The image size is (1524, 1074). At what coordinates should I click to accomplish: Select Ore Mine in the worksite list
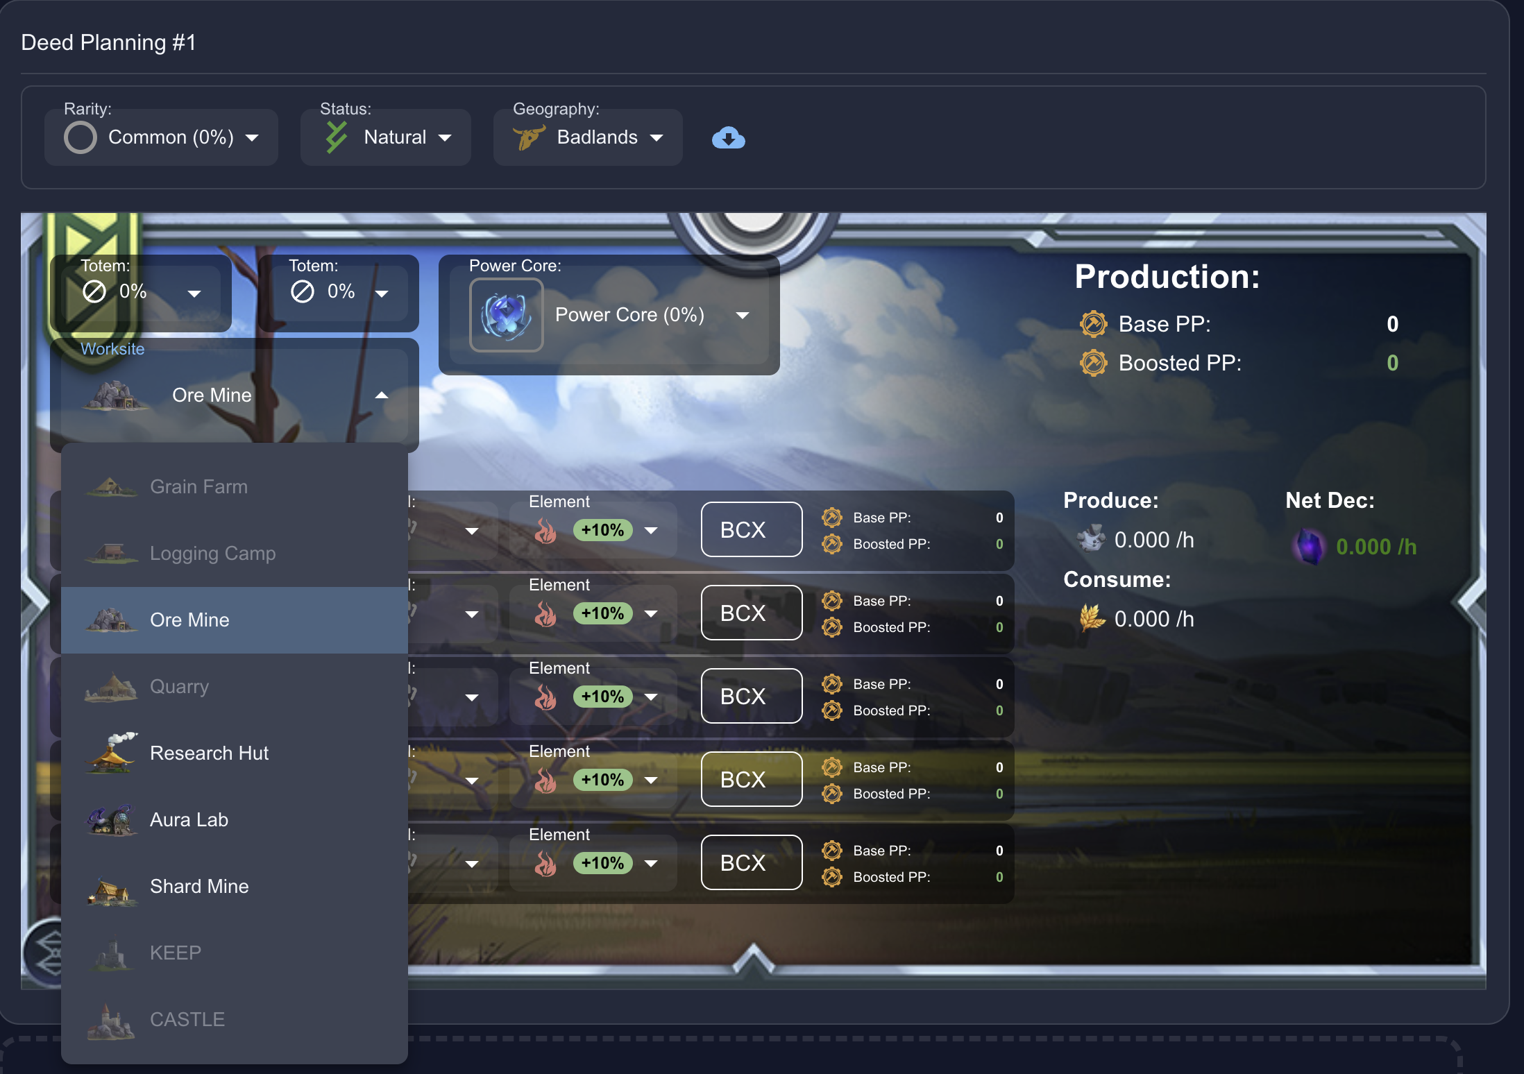[x=189, y=620]
